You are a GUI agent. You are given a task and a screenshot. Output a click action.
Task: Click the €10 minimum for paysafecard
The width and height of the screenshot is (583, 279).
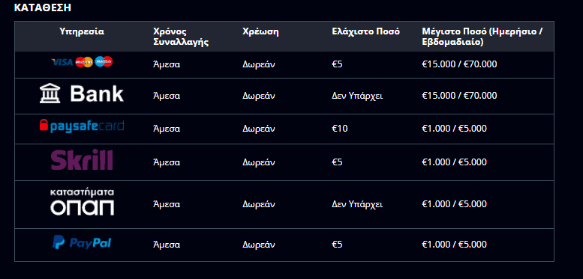[340, 129]
